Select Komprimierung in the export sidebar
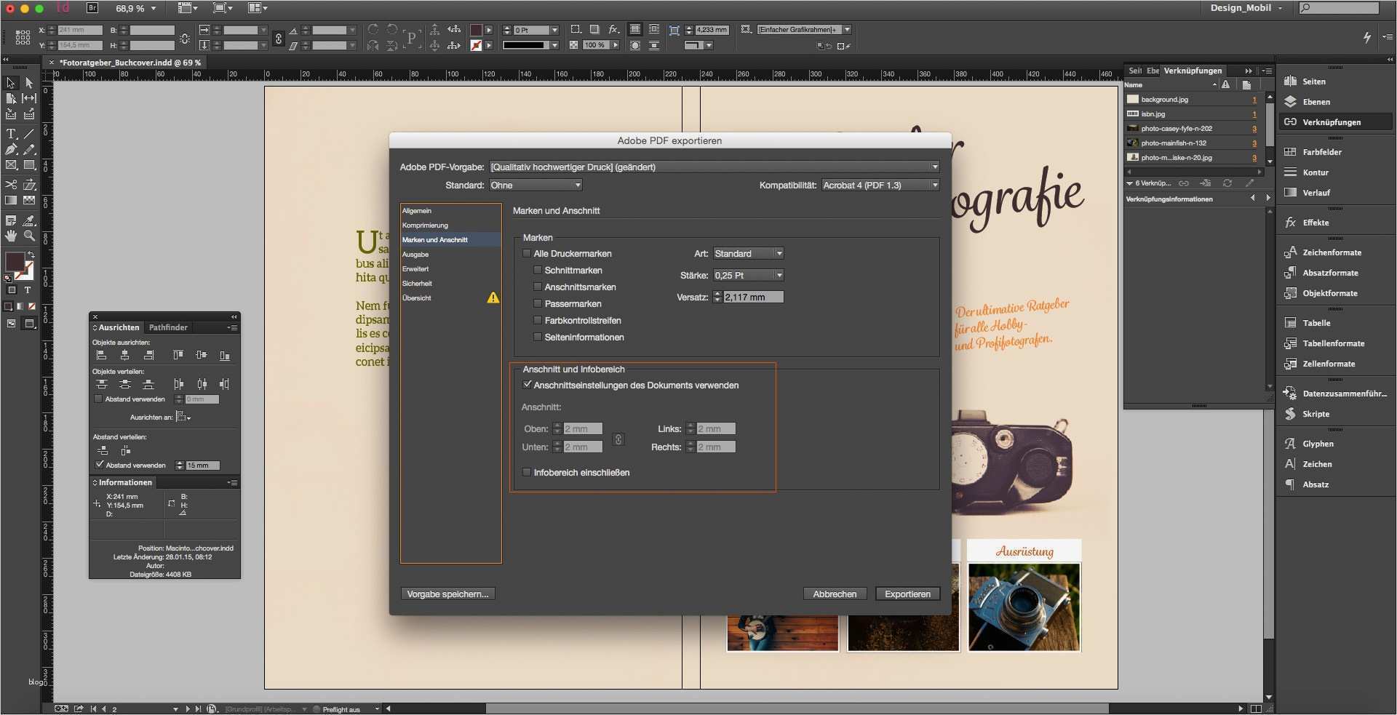1397x715 pixels. point(425,225)
